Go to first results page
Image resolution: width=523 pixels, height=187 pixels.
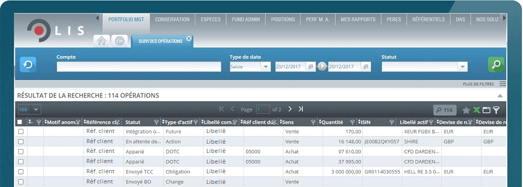(222, 109)
